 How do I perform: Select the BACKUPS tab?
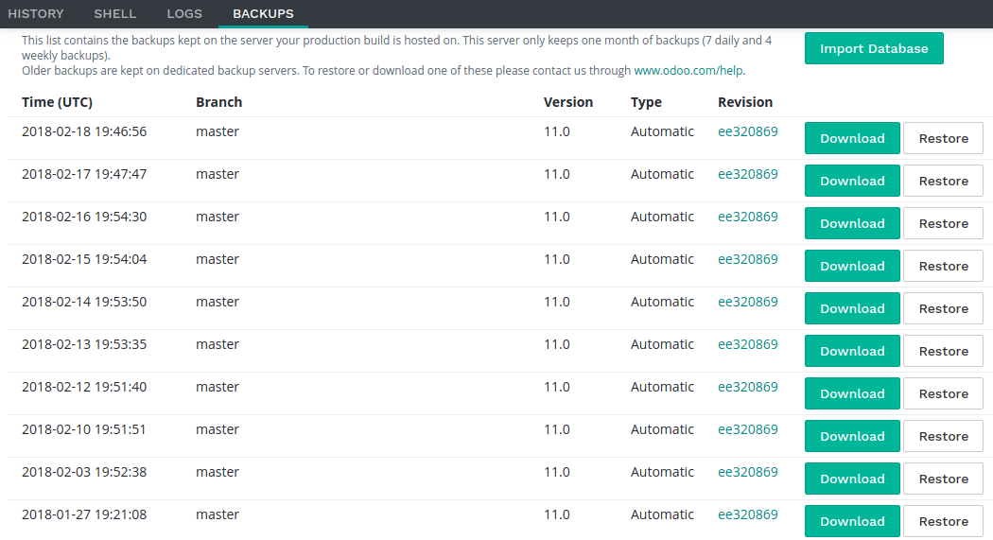click(263, 13)
